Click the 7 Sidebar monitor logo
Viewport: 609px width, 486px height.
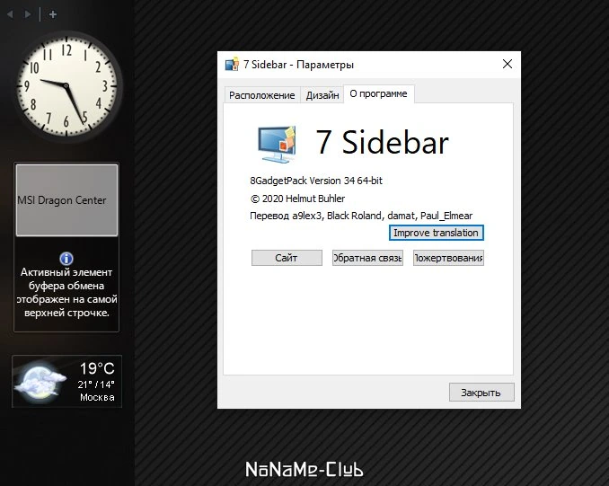[277, 144]
